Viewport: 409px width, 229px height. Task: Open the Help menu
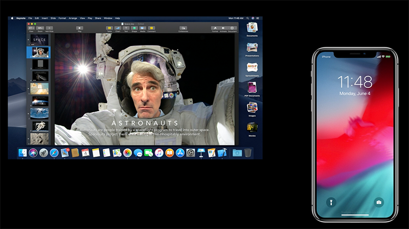click(x=118, y=18)
